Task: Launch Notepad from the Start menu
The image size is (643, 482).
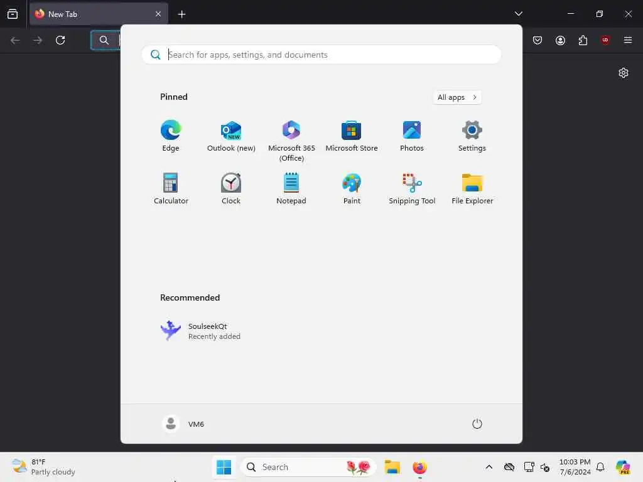Action: (x=291, y=188)
